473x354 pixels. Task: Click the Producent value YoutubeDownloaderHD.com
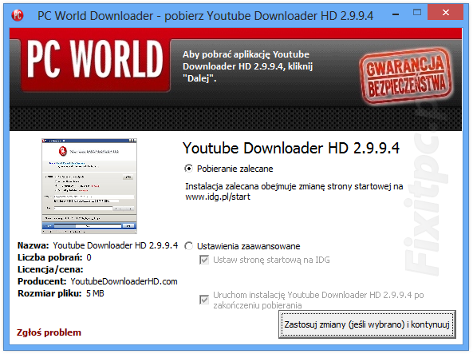click(x=124, y=281)
